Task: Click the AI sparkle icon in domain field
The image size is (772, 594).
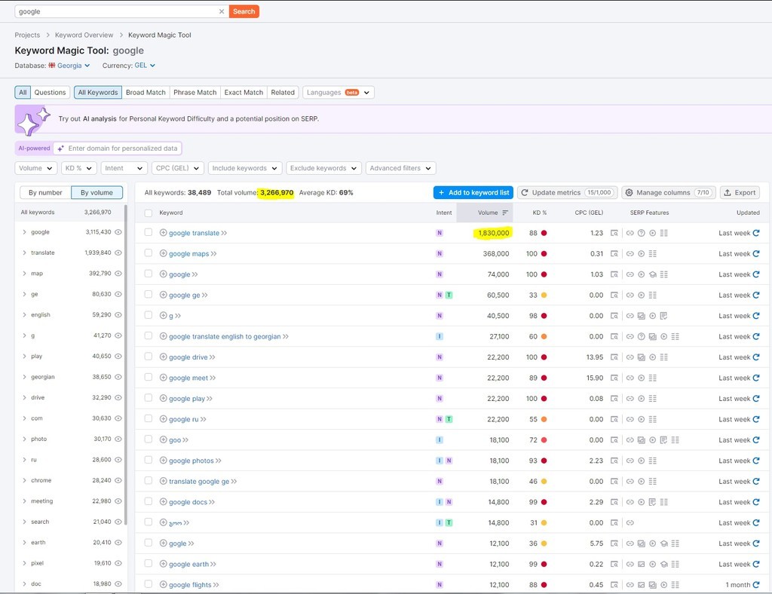Action: point(60,148)
